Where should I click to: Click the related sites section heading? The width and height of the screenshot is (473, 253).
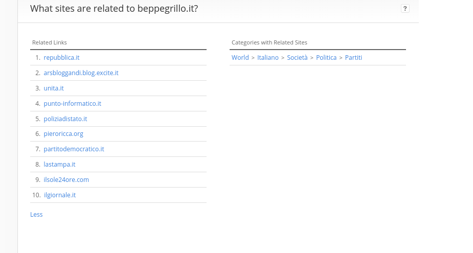[x=114, y=9]
